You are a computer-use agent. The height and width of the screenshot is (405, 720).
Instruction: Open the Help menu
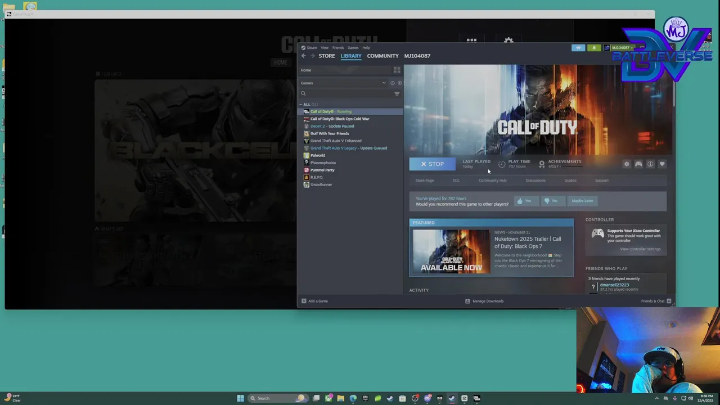[x=366, y=48]
